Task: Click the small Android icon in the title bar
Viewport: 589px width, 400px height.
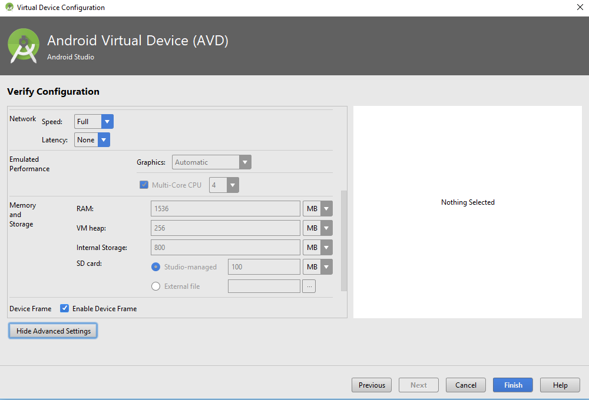Action: pos(9,7)
